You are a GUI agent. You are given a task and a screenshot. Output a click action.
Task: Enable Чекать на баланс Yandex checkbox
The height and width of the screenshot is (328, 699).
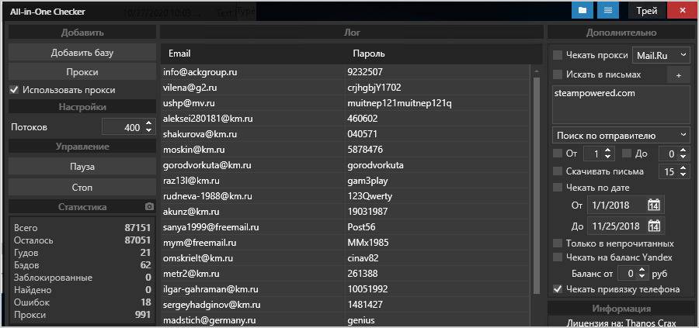pyautogui.click(x=557, y=257)
